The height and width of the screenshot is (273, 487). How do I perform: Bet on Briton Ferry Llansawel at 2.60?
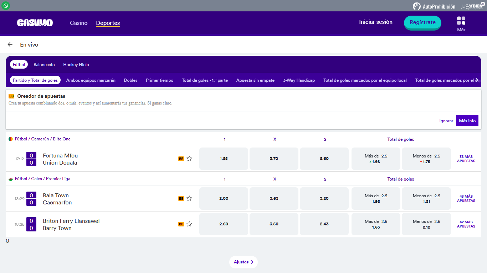pyautogui.click(x=224, y=224)
